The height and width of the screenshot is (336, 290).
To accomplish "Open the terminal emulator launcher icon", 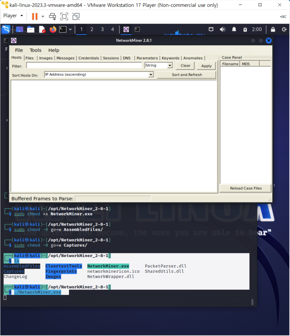I will 63,29.
